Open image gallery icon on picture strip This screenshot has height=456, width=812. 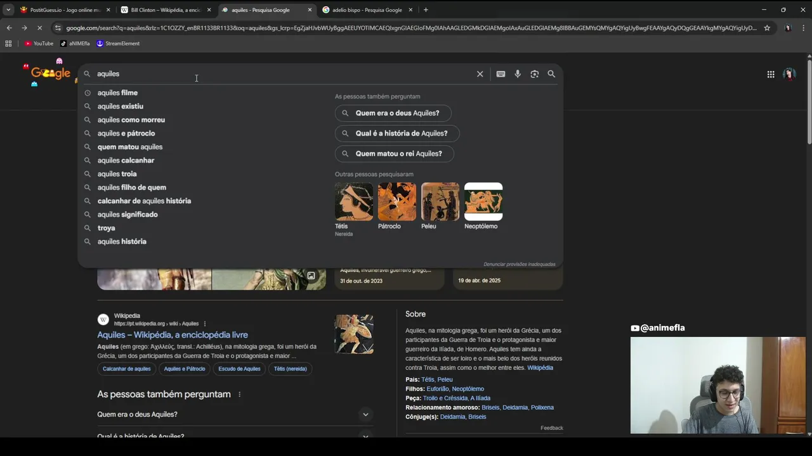click(311, 275)
